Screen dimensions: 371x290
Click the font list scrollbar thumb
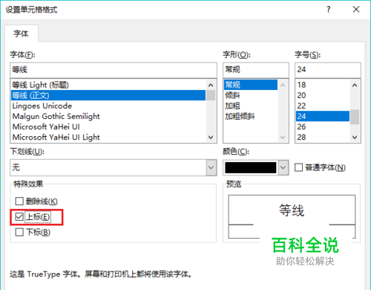point(211,95)
